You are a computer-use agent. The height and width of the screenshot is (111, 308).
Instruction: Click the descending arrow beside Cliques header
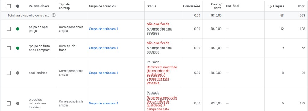point(270,6)
